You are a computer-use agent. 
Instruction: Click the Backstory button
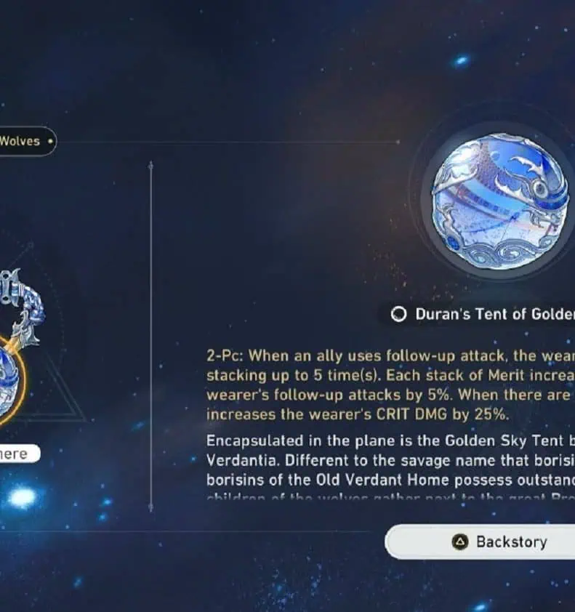point(480,541)
